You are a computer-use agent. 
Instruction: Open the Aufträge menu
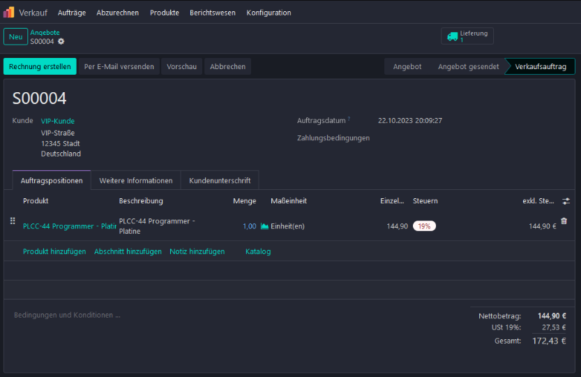(72, 13)
